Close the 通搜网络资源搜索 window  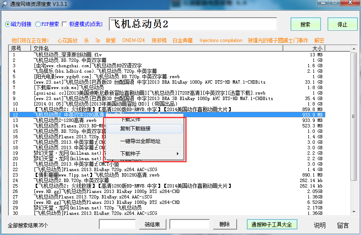[x=350, y=3]
